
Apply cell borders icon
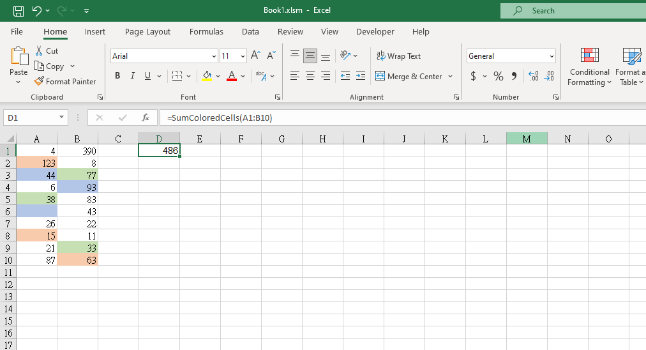177,76
